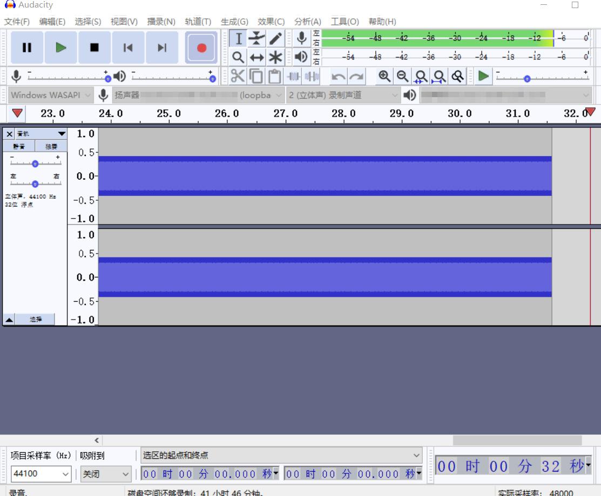Open the Effect menu
This screenshot has height=496, width=601.
271,22
